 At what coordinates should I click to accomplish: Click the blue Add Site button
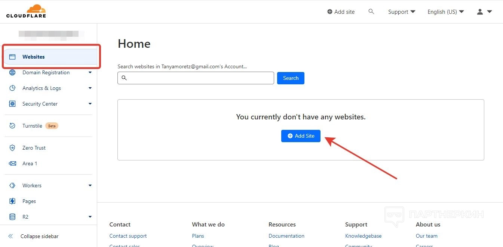(x=301, y=136)
